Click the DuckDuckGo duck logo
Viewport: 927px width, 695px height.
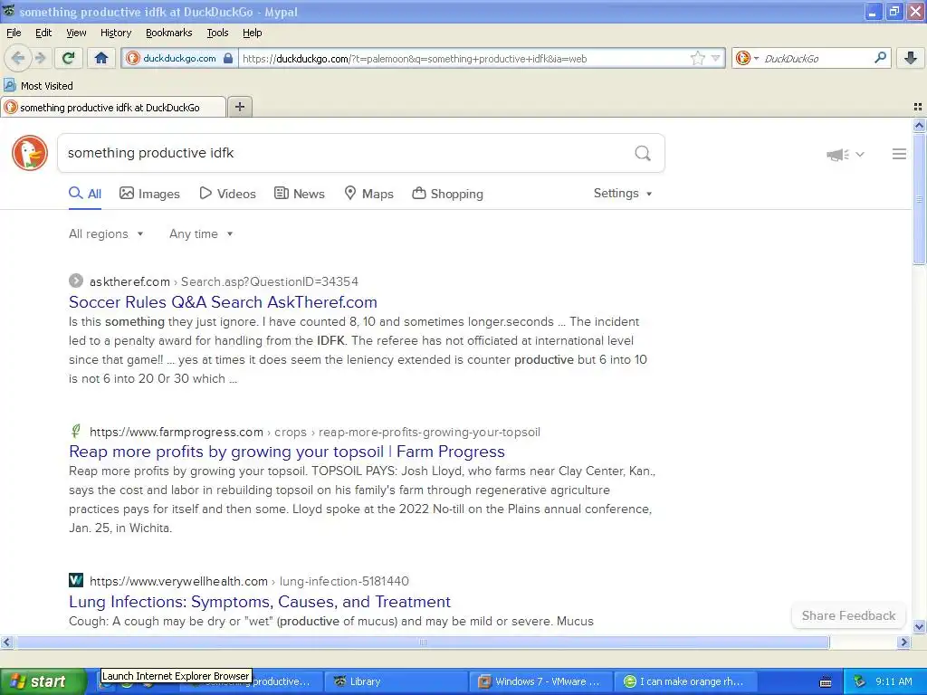(x=30, y=153)
